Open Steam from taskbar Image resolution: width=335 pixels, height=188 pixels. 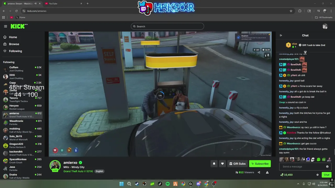[x=137, y=184]
